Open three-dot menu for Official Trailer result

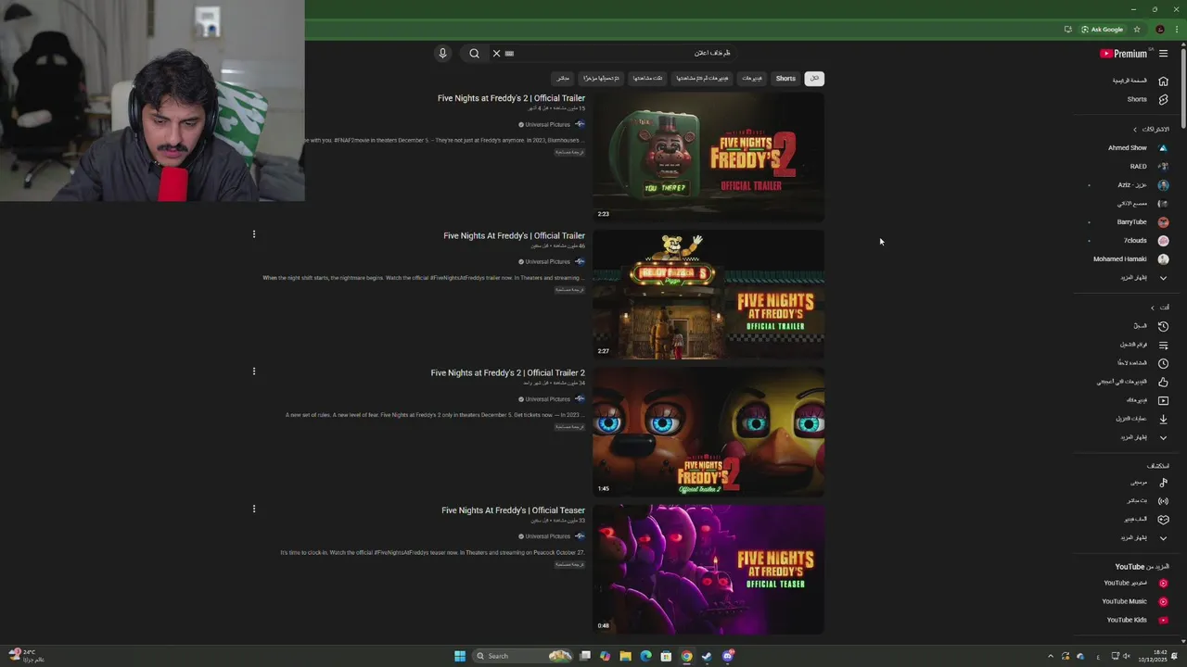(x=253, y=234)
